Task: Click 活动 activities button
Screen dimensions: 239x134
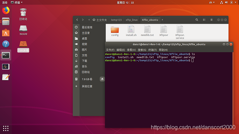Action: 5,2
